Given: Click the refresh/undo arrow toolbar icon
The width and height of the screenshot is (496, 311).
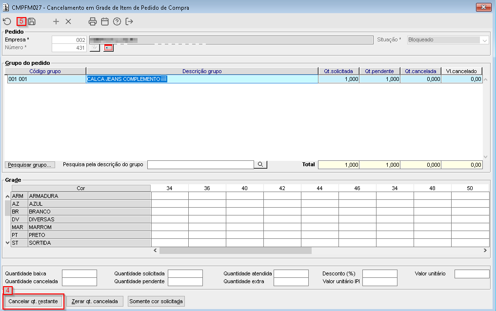Looking at the screenshot, I should [7, 21].
